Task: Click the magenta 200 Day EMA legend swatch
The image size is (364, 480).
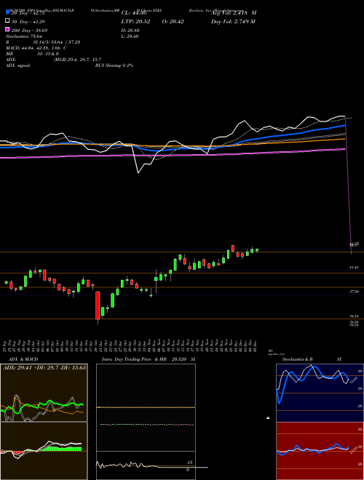Action: (x=7, y=29)
